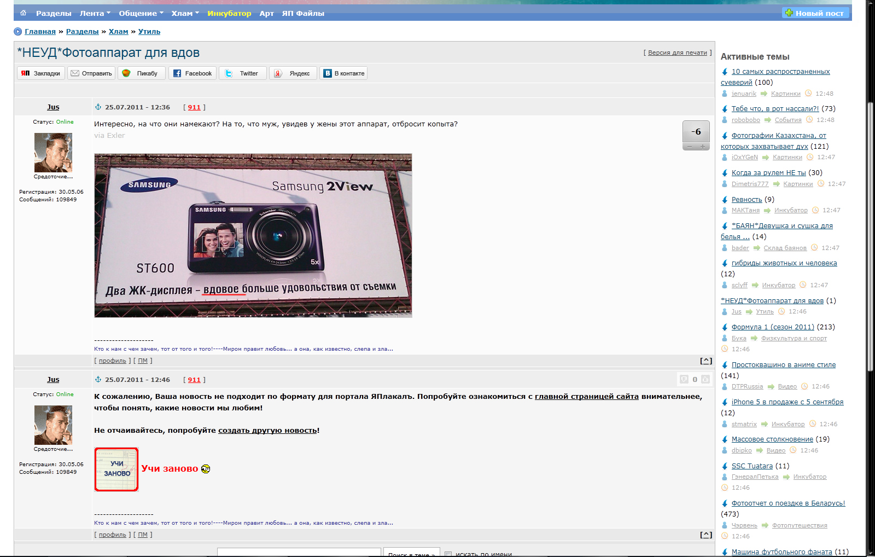Image resolution: width=875 pixels, height=557 pixels.
Task: Share the topic on Пикабу
Action: click(142, 73)
